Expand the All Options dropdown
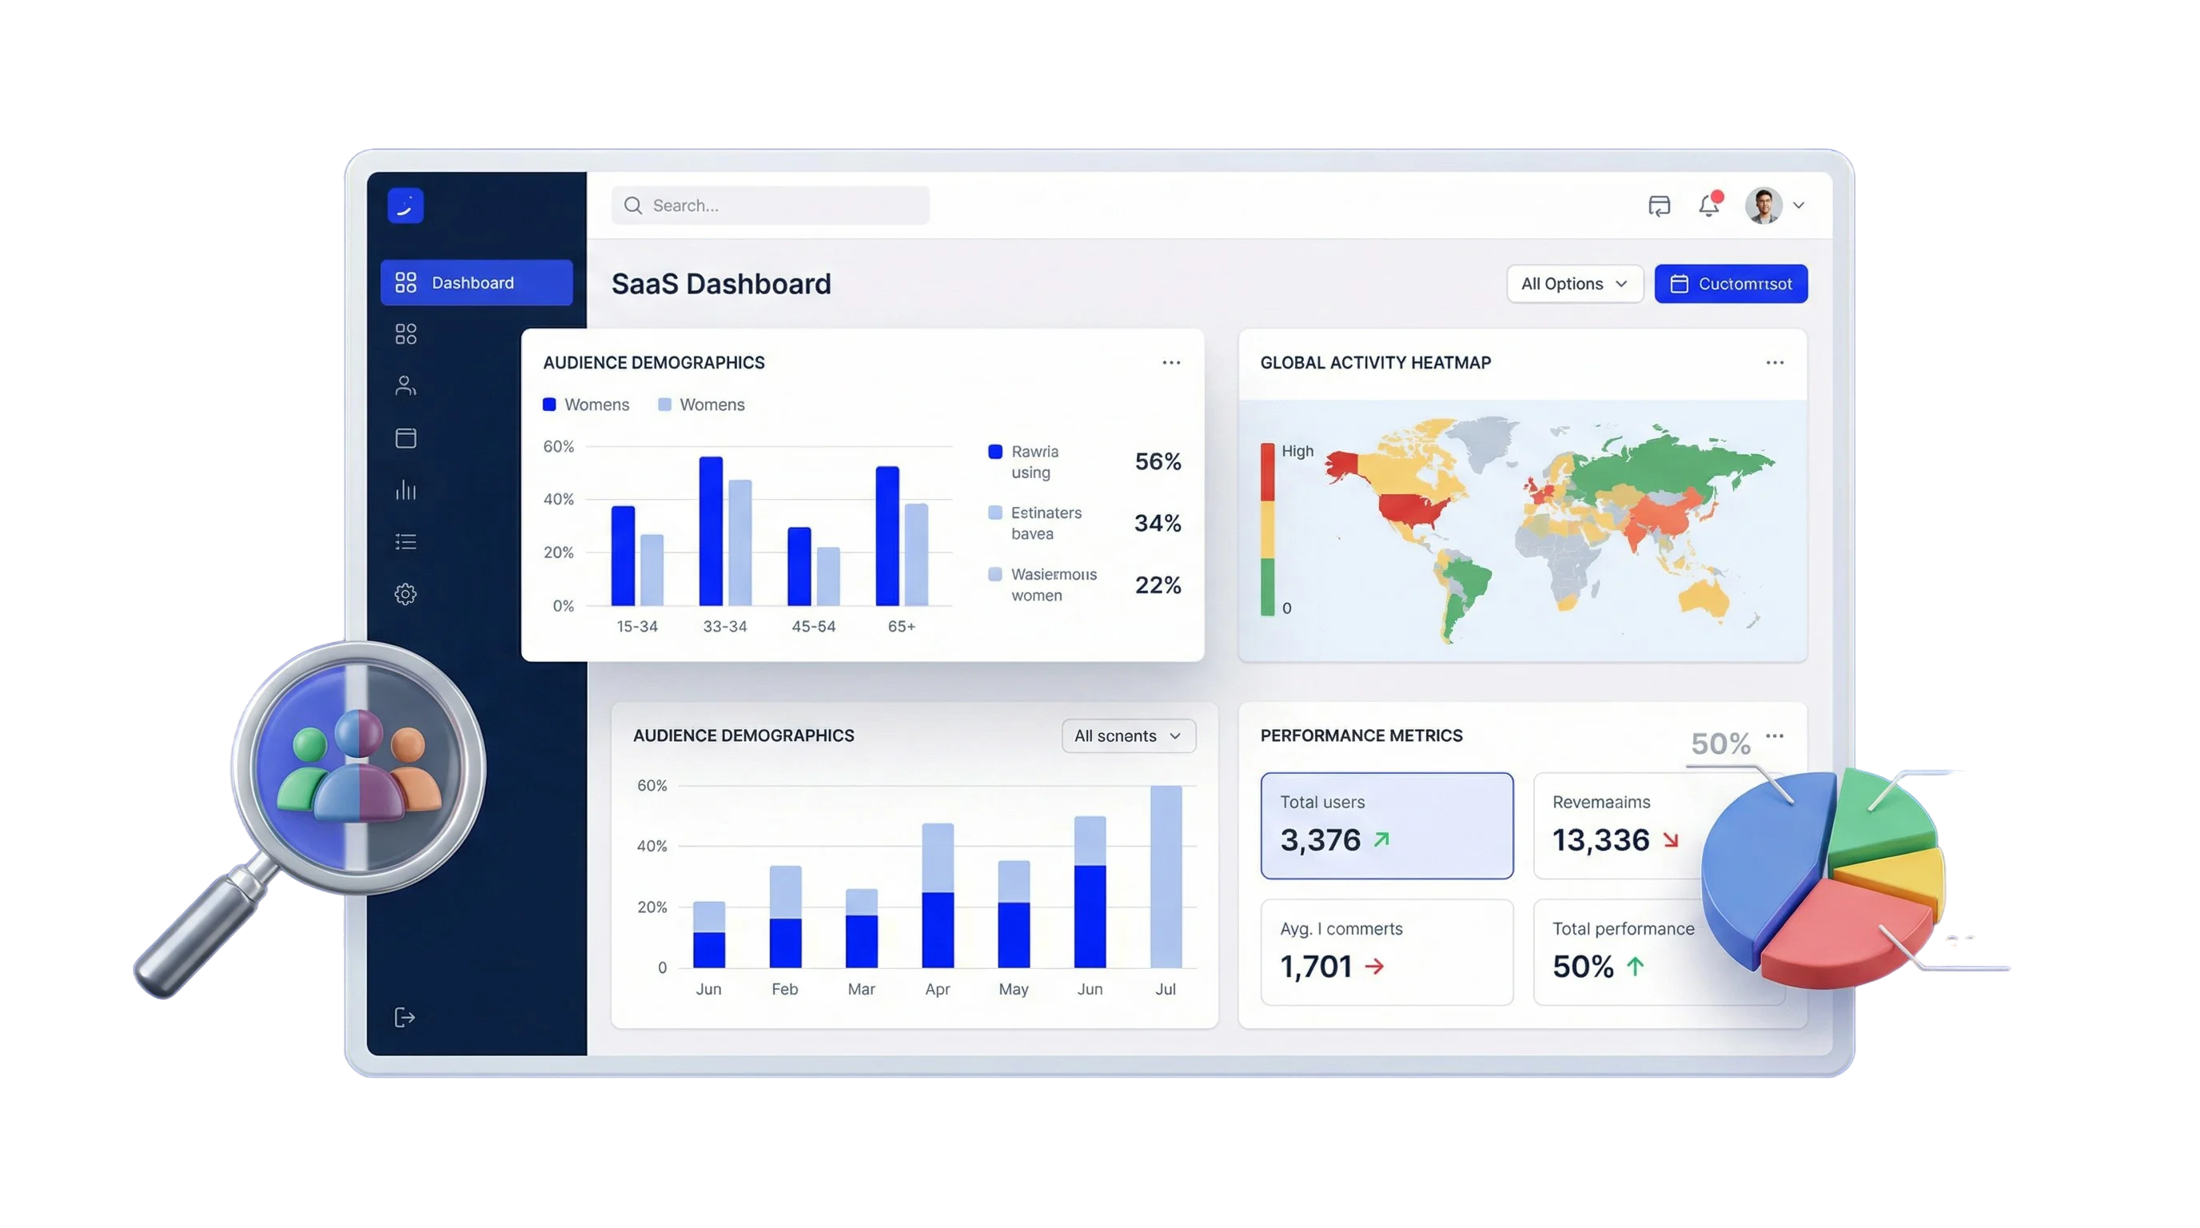 [1574, 284]
